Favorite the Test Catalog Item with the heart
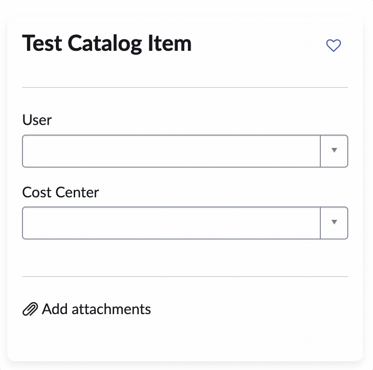Screen dimensions: 373x370 coord(333,45)
